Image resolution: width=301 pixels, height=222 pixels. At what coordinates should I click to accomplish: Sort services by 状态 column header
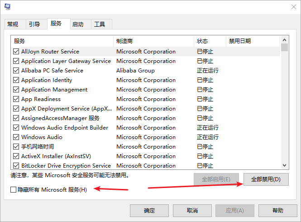[209, 41]
